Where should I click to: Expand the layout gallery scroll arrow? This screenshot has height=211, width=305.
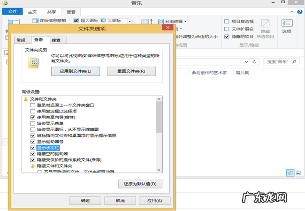[130, 21]
